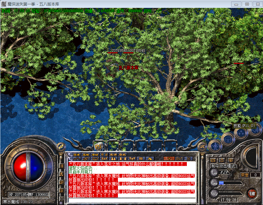The image size is (263, 205).
Task: Toggle the sound-waves chat channel icon
Action: point(61,166)
